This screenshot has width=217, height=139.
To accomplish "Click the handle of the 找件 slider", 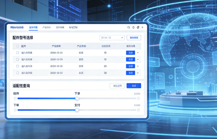I will (77, 98).
